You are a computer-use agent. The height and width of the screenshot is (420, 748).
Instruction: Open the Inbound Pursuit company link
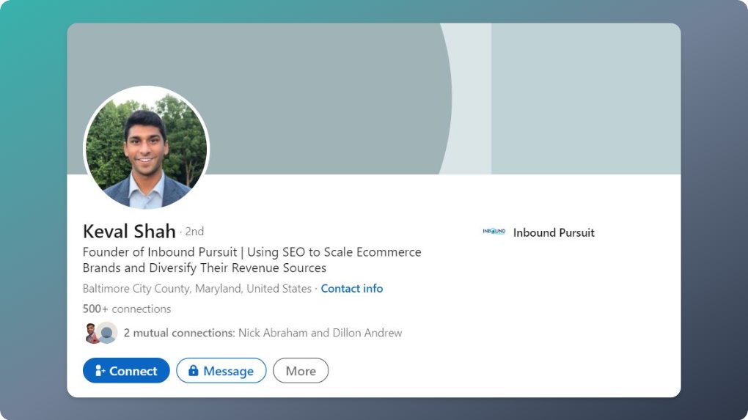[x=554, y=232]
